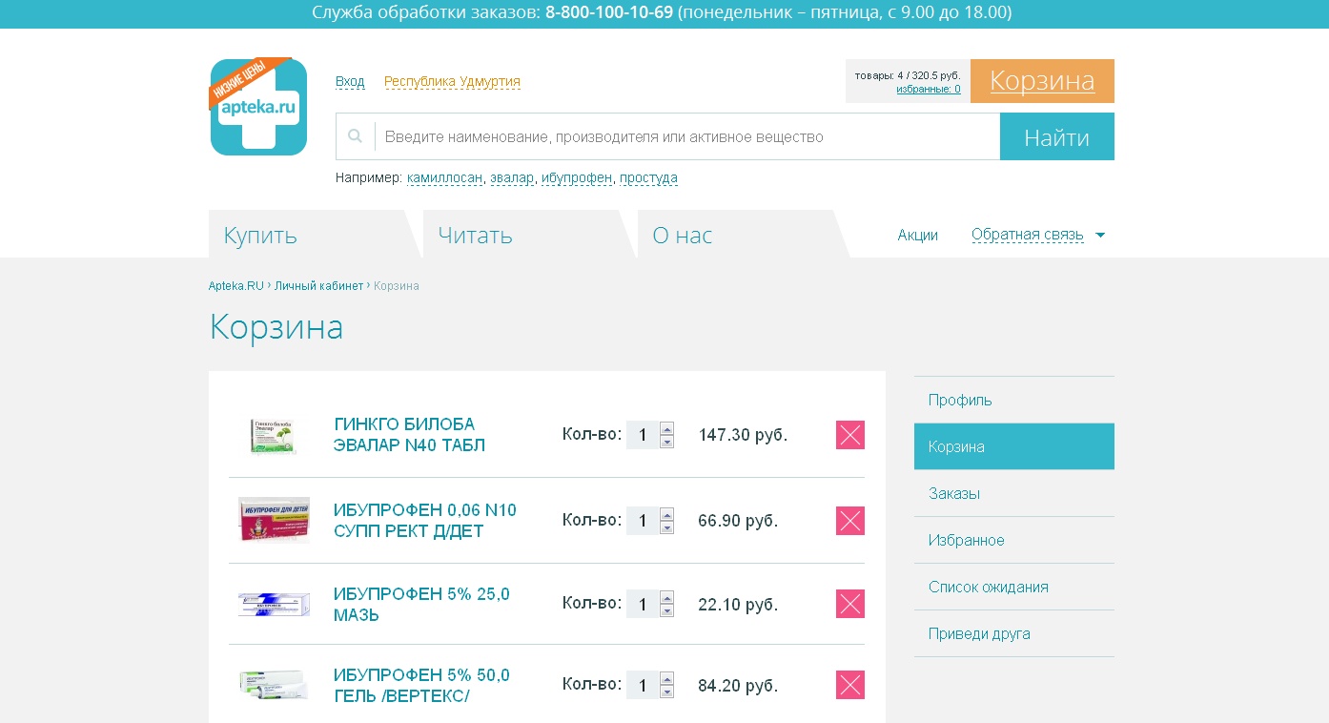This screenshot has height=723, width=1329.
Task: Open Ибупрофен мазь product thumbnail
Action: coord(274,604)
